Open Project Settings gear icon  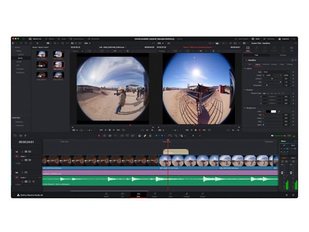[293, 195]
